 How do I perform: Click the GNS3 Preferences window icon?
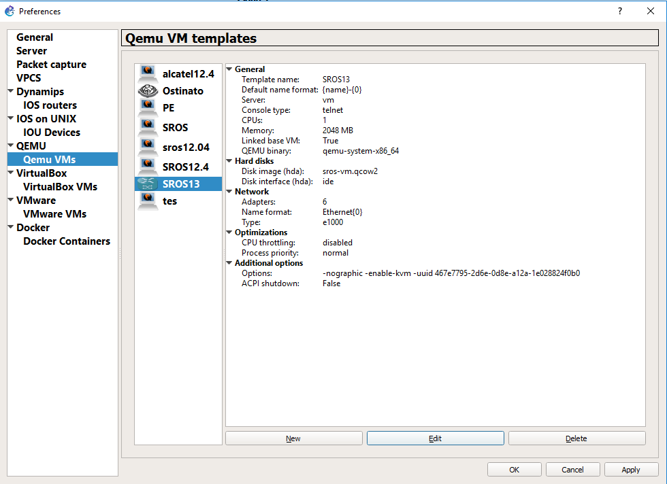(x=10, y=11)
